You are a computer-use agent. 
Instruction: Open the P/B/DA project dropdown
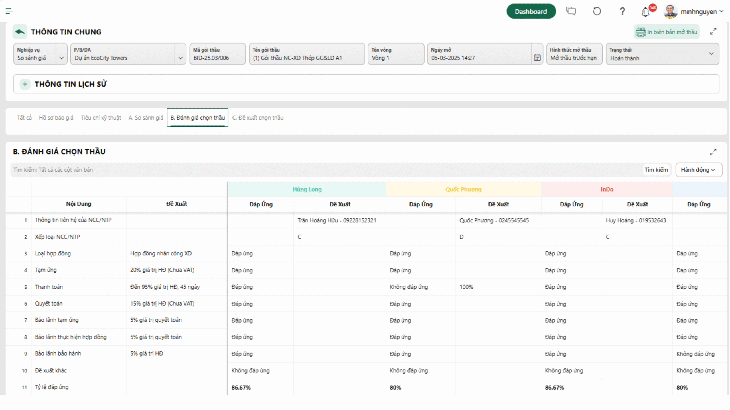(x=180, y=58)
